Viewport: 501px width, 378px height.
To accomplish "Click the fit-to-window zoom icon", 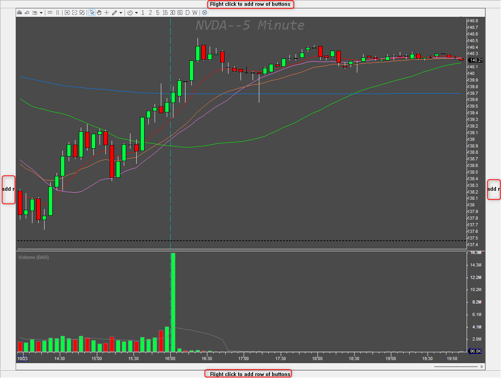I will (82, 12).
